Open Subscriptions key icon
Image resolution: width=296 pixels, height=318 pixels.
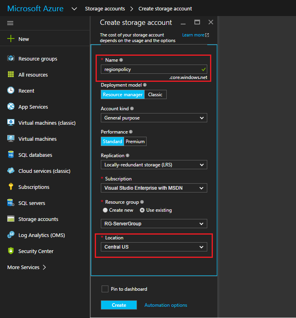tap(11, 186)
